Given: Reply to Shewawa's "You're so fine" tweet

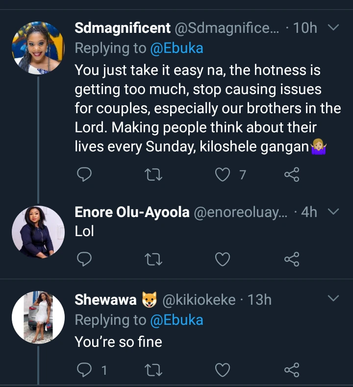Looking at the screenshot, I should 85,370.
